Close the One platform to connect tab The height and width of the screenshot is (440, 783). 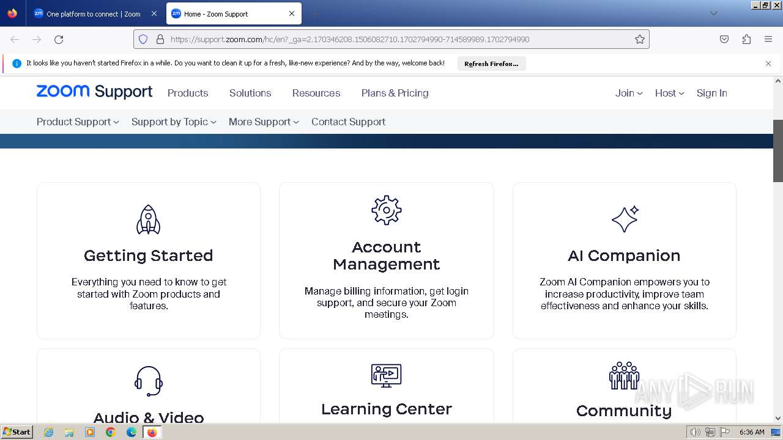154,13
